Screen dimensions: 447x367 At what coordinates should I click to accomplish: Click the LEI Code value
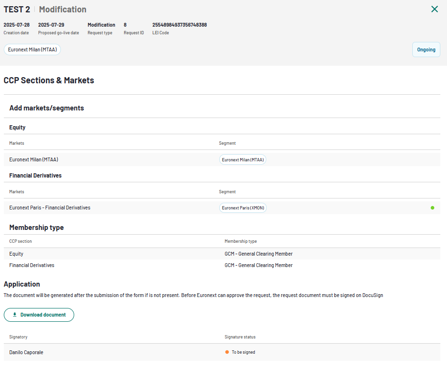click(179, 25)
